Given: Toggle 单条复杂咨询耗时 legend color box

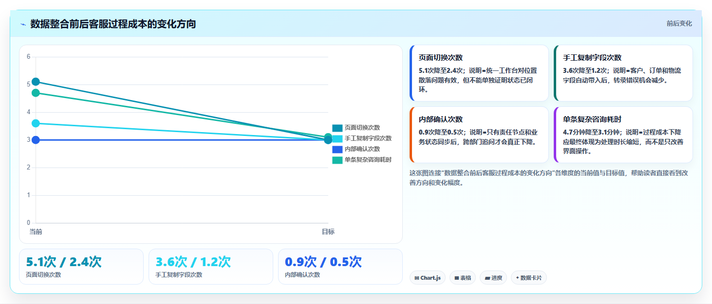Looking at the screenshot, I should point(337,160).
